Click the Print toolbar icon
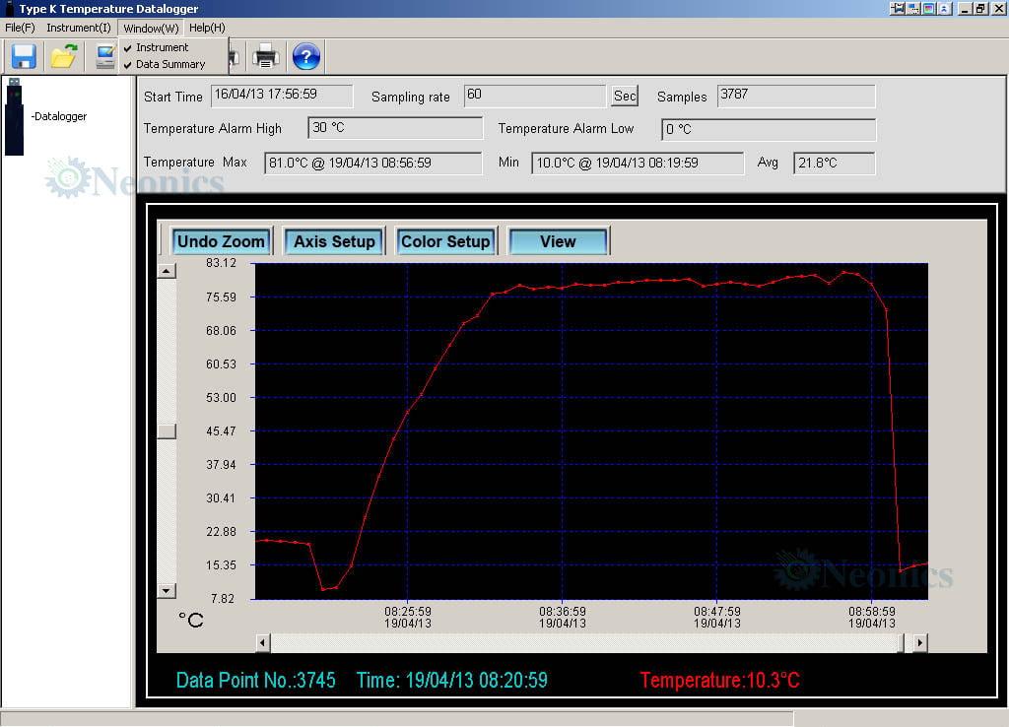This screenshot has height=727, width=1009. point(265,56)
